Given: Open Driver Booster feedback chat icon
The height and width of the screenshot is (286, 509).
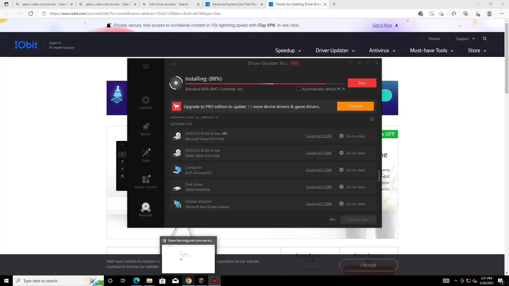Looking at the screenshot, I should (x=350, y=63).
